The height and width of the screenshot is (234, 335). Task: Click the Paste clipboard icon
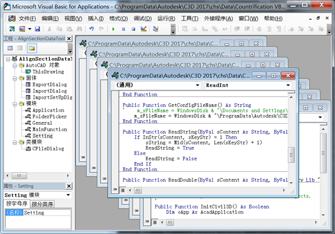click(x=69, y=28)
